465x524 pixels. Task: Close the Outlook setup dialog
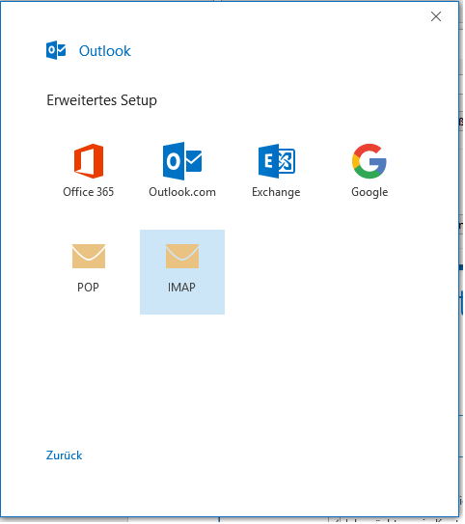coord(436,16)
